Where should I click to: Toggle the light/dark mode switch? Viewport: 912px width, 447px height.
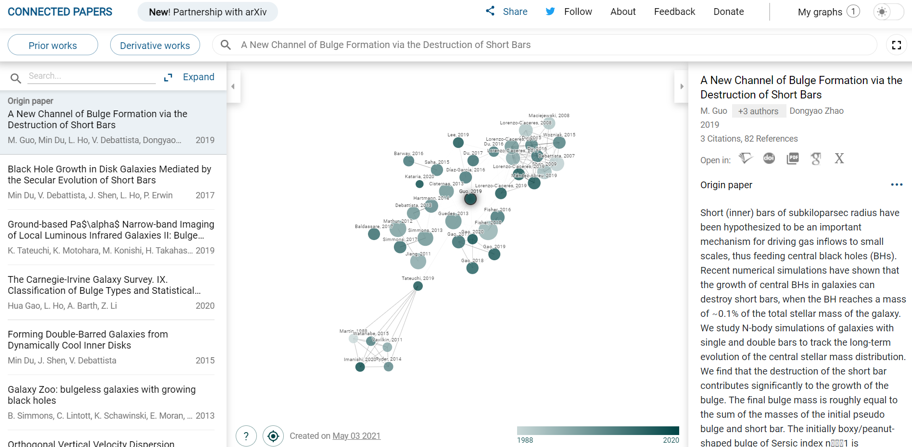tap(888, 12)
